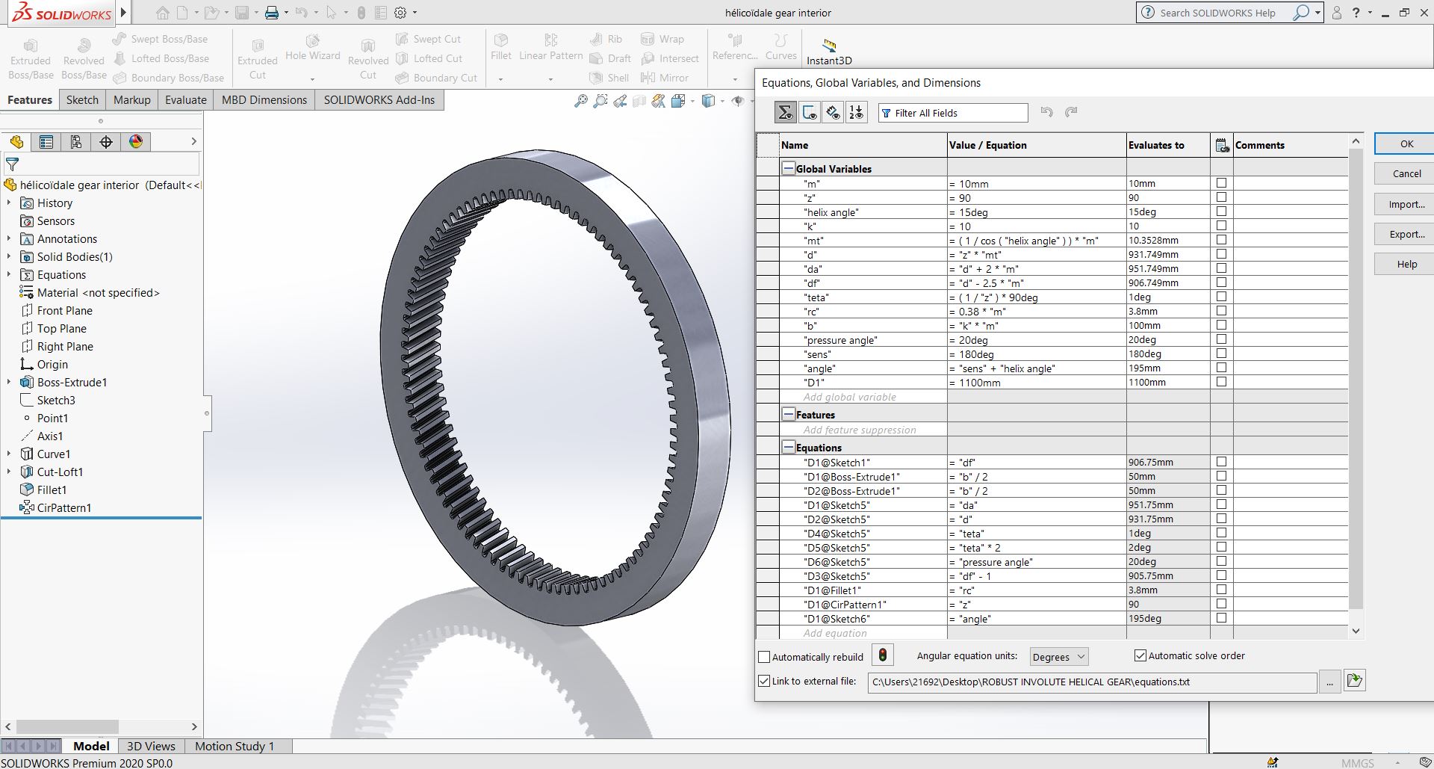Check the comment box for "m" variable
Image resolution: width=1434 pixels, height=769 pixels.
pyautogui.click(x=1221, y=183)
